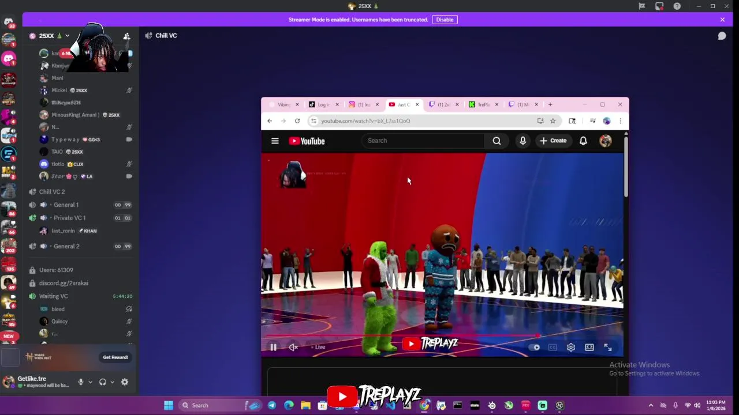The image size is (739, 415).
Task: Open microphone input options arrow
Action: tap(90, 382)
